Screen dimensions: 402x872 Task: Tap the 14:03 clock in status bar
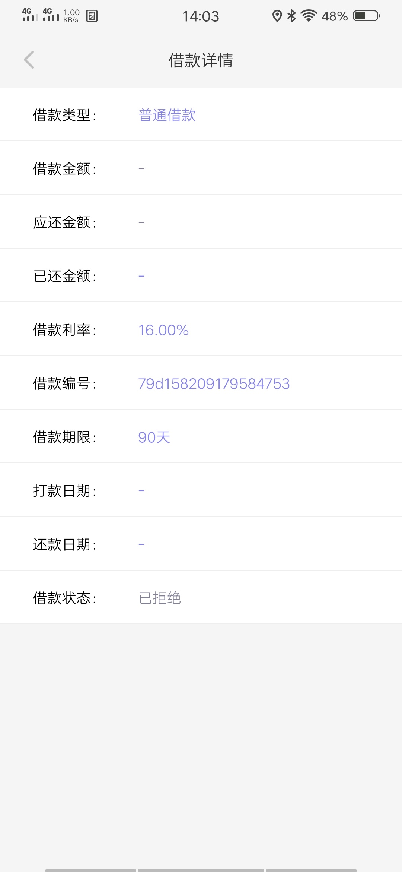(201, 16)
